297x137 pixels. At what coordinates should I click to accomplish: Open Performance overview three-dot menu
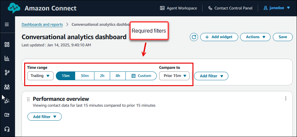coord(286,99)
